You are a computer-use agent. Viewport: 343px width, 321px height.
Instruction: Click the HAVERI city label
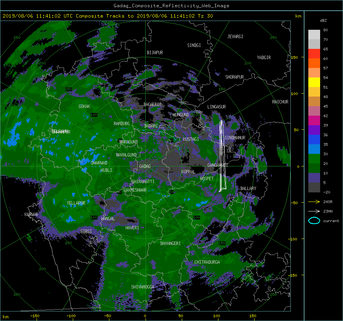click(132, 228)
